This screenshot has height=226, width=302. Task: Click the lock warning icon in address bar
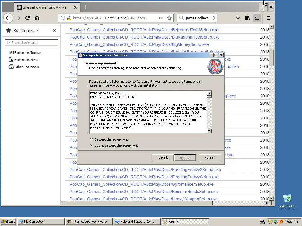point(69,18)
